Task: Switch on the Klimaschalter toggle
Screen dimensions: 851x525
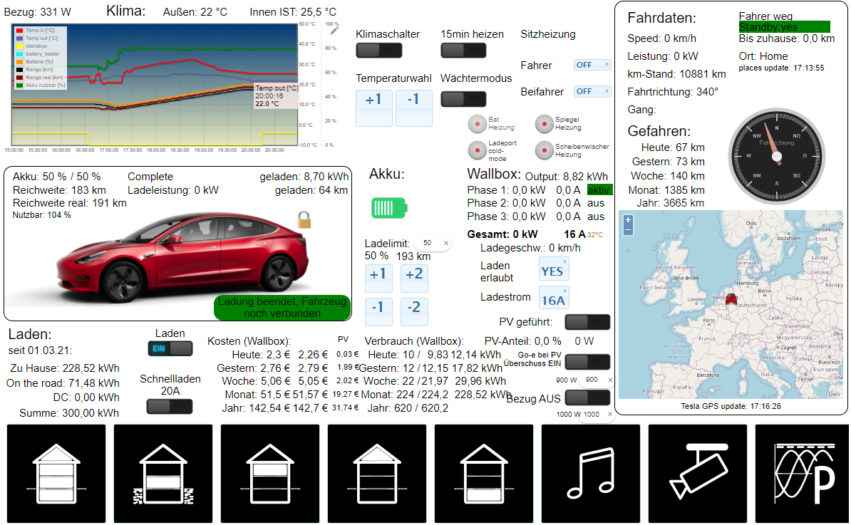Action: tap(379, 51)
